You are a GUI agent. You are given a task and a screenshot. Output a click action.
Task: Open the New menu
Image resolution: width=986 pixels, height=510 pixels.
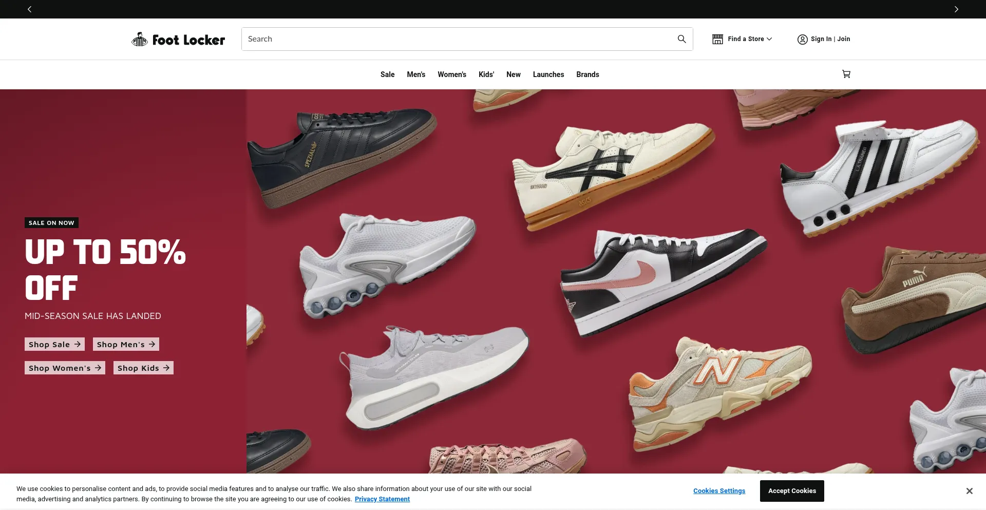[x=514, y=74]
